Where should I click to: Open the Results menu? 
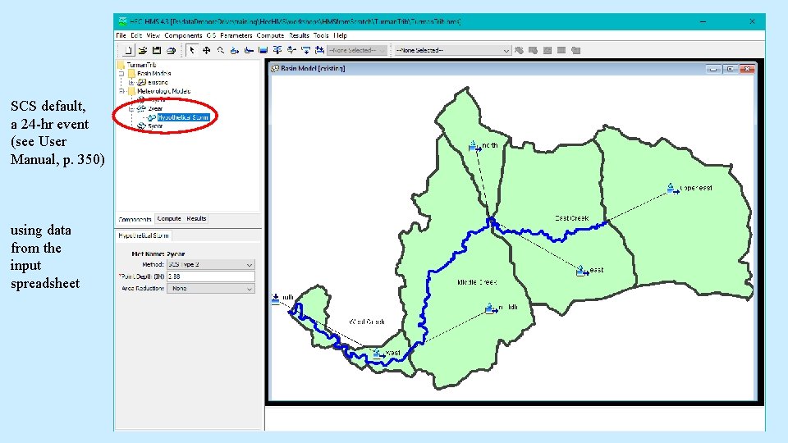[x=299, y=35]
